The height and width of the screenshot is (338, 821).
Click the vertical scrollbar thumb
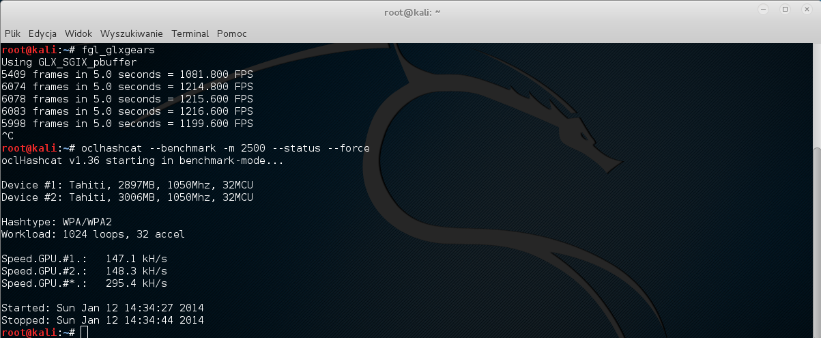(816, 242)
